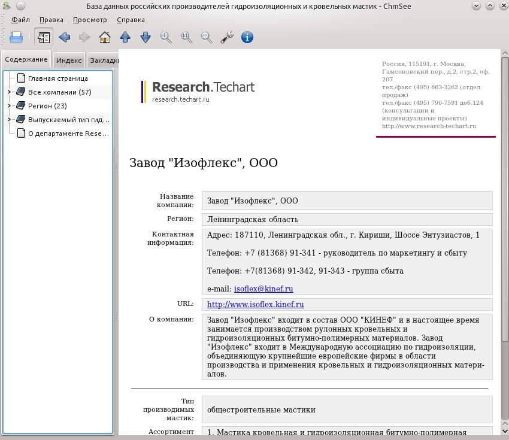Click the http://www.research-techart.ru header text

click(429, 126)
